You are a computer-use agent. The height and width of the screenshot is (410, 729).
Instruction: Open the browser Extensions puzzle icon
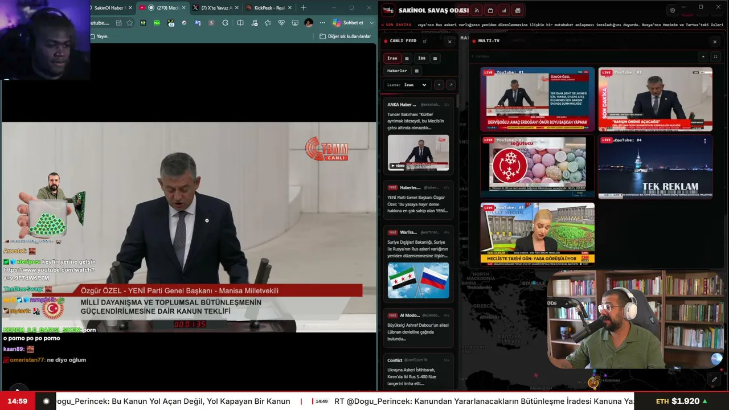[x=226, y=23]
